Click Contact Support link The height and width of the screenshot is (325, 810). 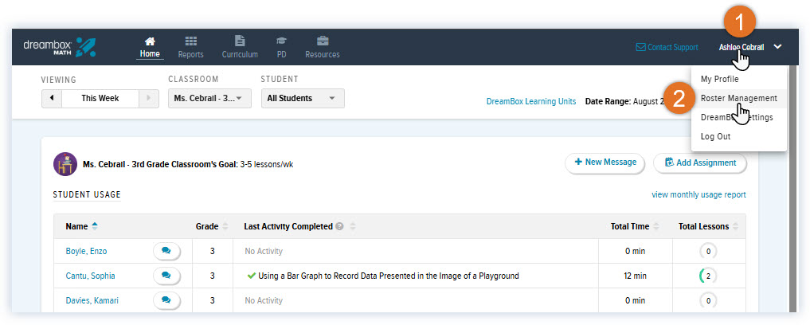pos(667,47)
